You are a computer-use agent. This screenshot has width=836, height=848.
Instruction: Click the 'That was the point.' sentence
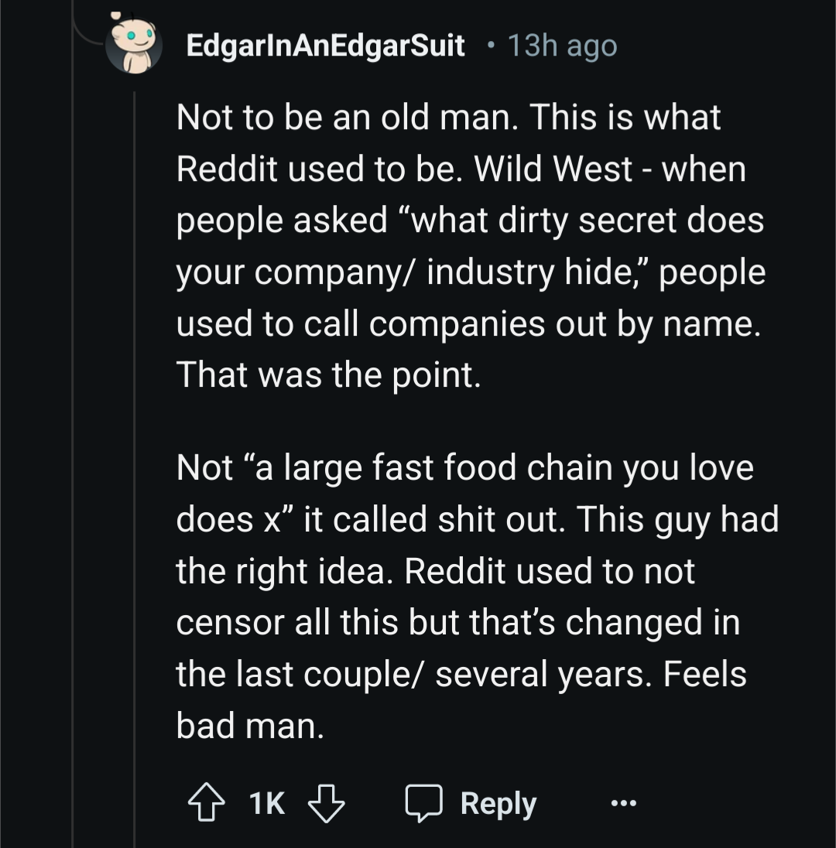[x=329, y=375]
